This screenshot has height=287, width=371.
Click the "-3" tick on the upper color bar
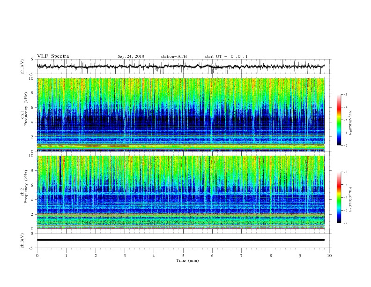[x=345, y=94]
